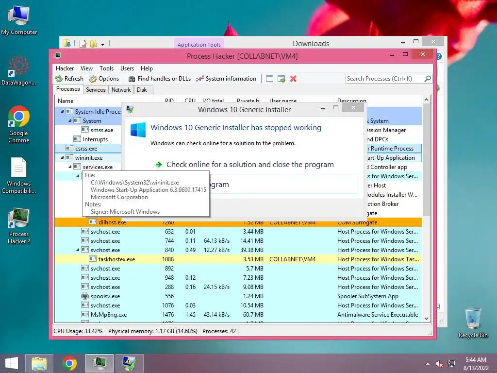
Task: Click the spoolsv.exe printer icon
Action: [x=84, y=296]
